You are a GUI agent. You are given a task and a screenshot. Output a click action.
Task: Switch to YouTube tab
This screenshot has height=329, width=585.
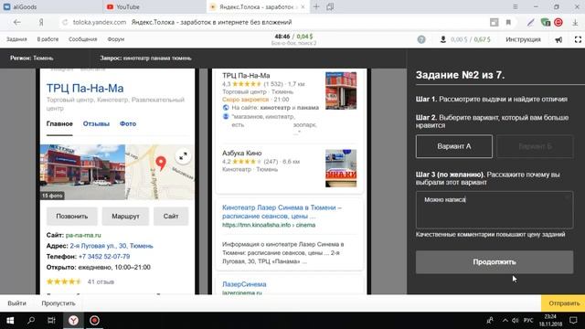click(x=154, y=6)
